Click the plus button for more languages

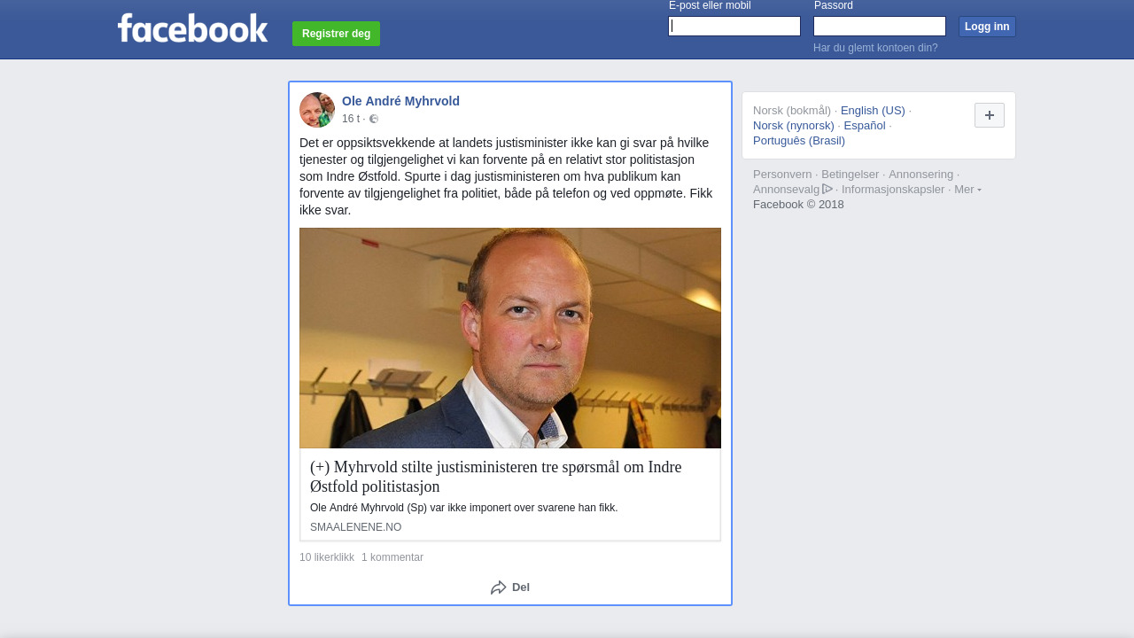pyautogui.click(x=990, y=115)
